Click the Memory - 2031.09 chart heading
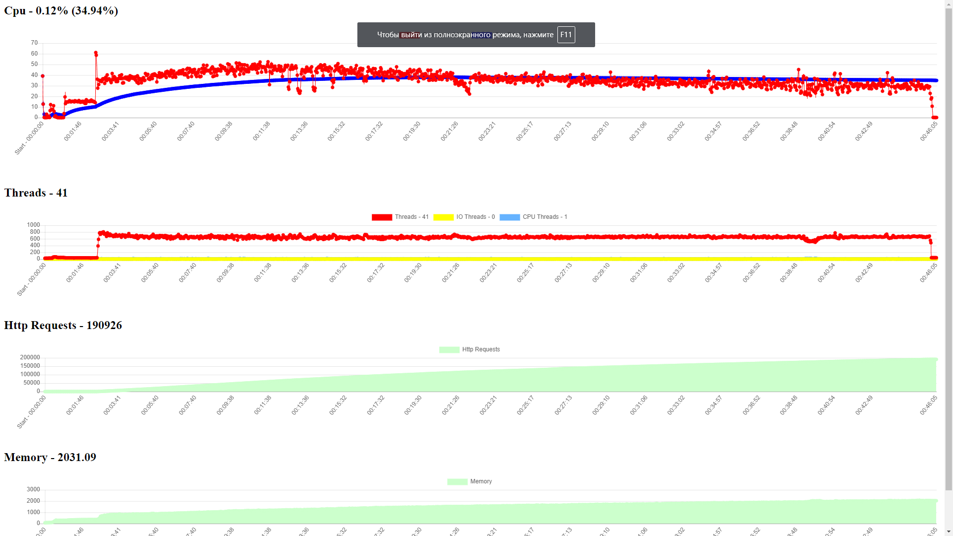Viewport: 953px width, 536px height. pos(50,457)
